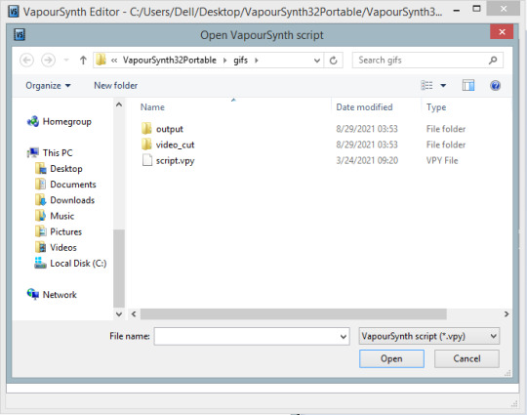
Task: Click the output folder icon
Action: click(x=146, y=129)
